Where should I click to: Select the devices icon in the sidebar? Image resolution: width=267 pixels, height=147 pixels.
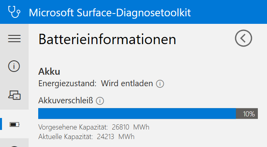[14, 95]
